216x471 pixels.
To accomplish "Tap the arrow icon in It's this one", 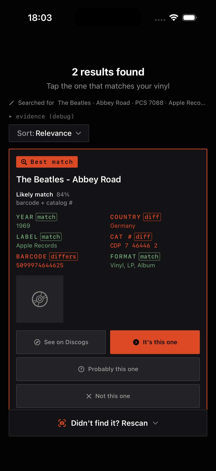I will (136, 342).
